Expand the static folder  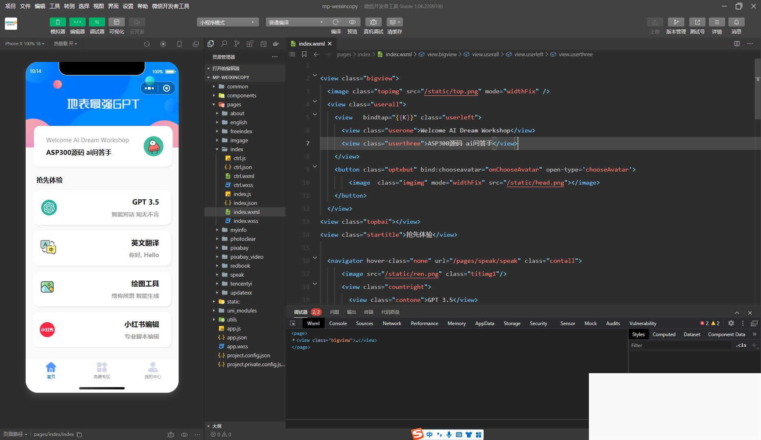click(233, 301)
